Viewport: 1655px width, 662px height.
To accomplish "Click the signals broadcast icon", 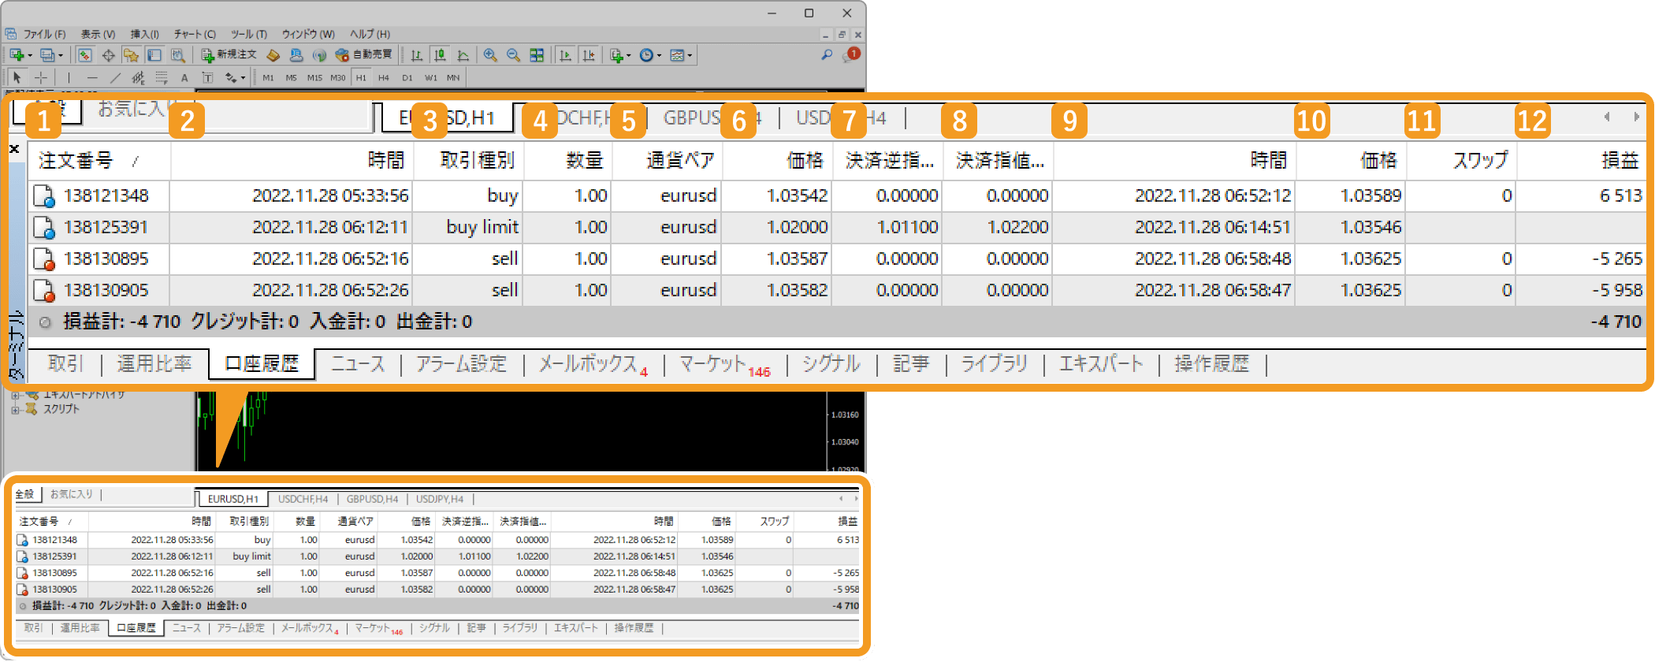I will [319, 55].
